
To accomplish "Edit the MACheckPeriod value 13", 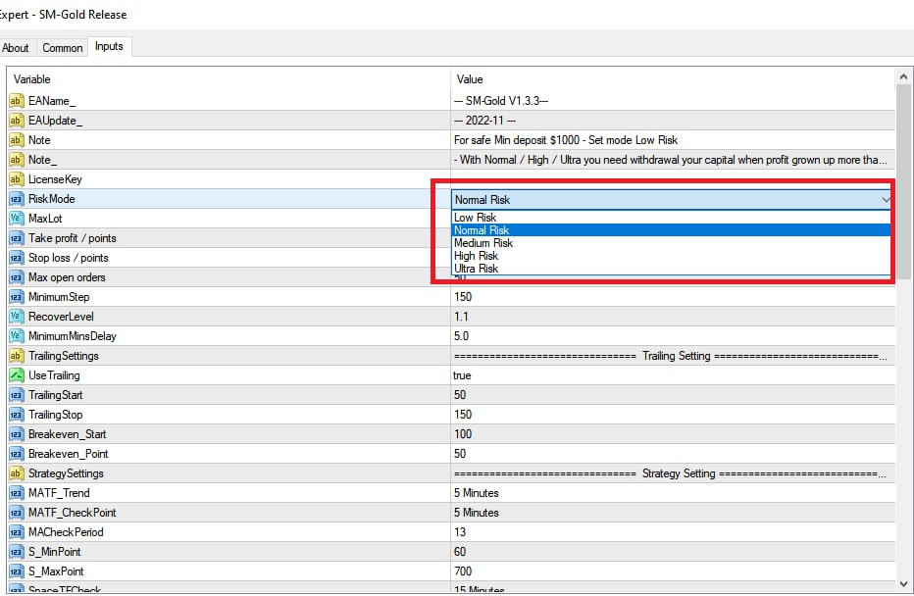I will coord(674,532).
